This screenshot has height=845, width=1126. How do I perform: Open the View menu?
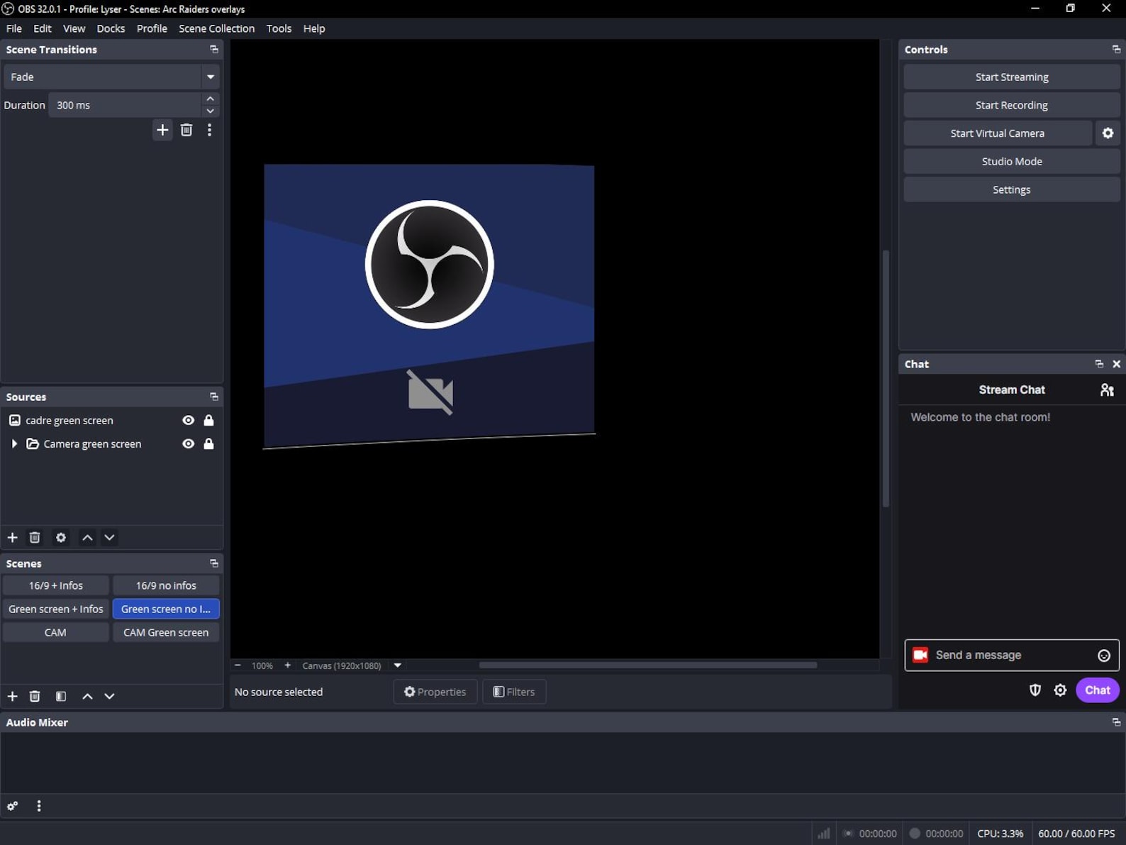pos(74,28)
